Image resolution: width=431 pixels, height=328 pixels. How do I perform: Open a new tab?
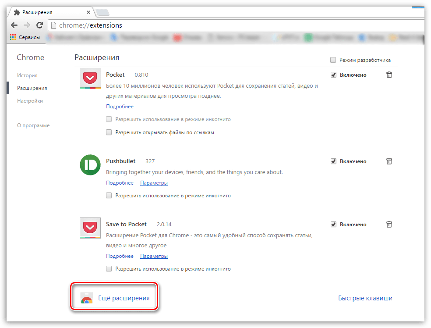[x=102, y=12]
